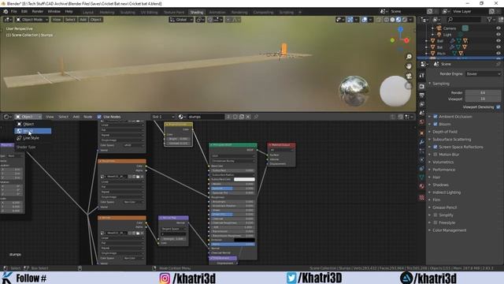This screenshot has height=284, width=504.
Task: Select solid viewport shading
Action: tap(392, 20)
